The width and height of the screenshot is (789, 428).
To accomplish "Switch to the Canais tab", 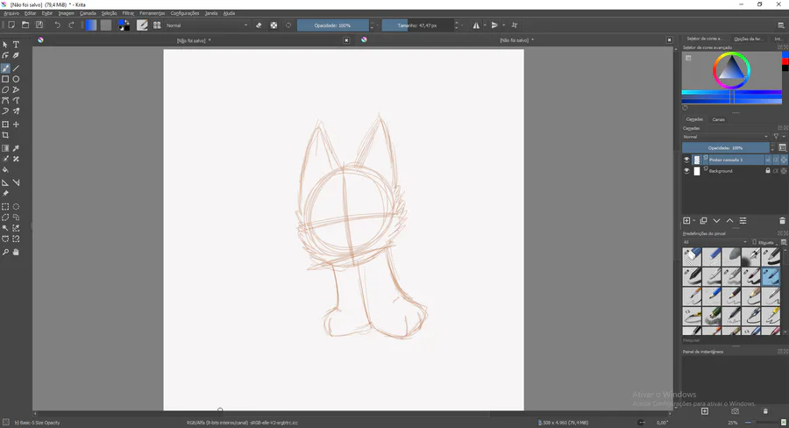I will [x=718, y=119].
